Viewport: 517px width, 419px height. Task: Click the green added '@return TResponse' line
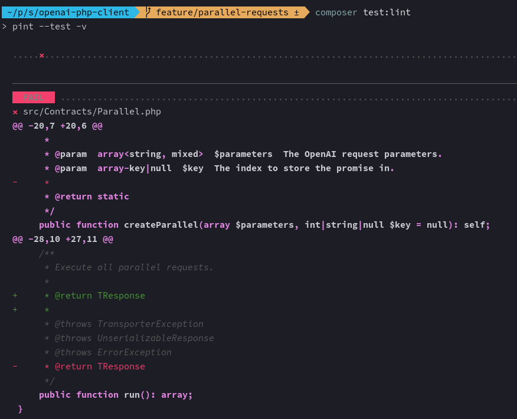point(94,296)
